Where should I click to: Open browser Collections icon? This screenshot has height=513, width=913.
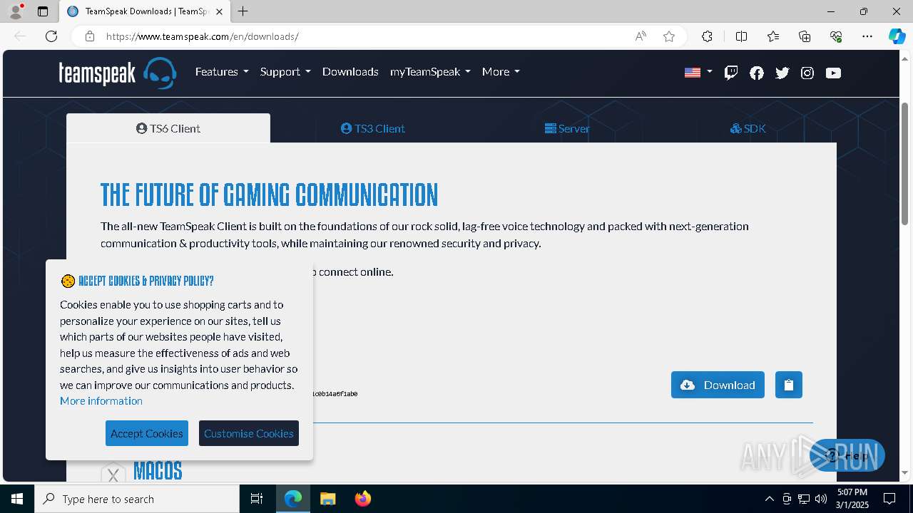click(805, 36)
